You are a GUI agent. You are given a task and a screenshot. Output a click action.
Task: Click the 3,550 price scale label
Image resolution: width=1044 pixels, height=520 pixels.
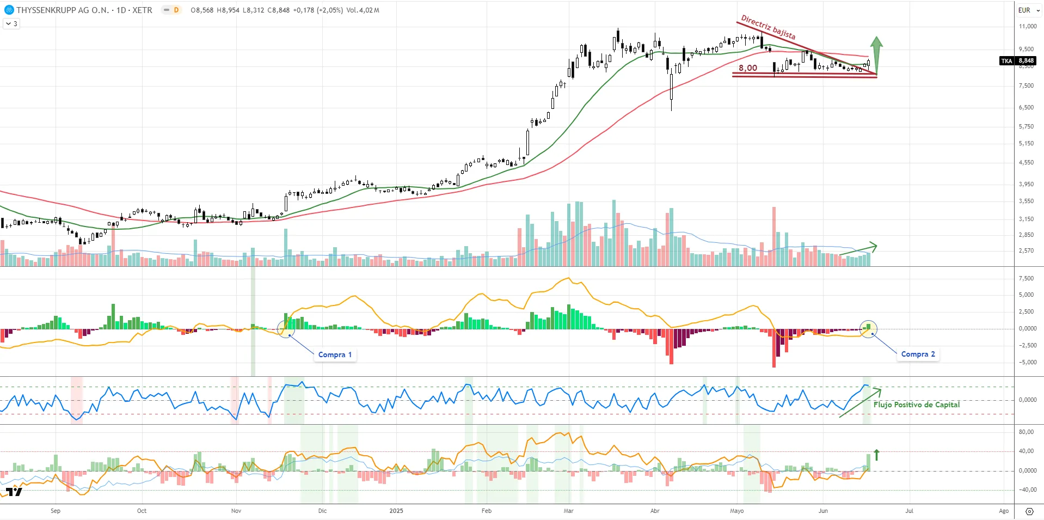pos(1026,201)
